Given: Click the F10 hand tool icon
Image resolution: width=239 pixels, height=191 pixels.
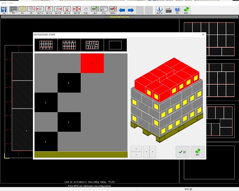Looking at the screenshot, I should point(86,10).
